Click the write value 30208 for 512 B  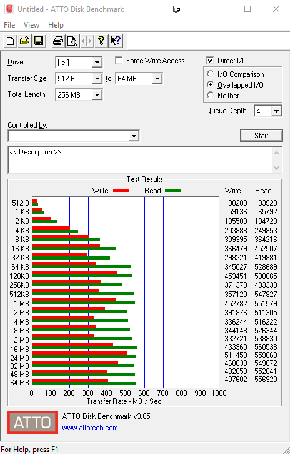click(x=237, y=203)
